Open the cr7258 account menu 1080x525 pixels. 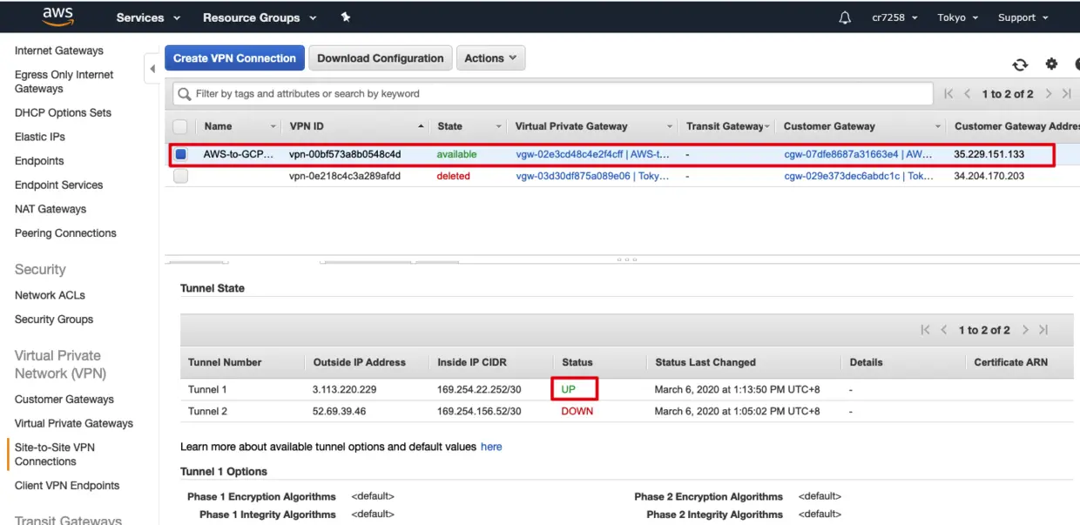[x=894, y=17]
